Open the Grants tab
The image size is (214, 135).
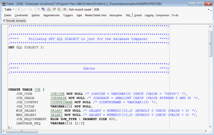pos(138,15)
